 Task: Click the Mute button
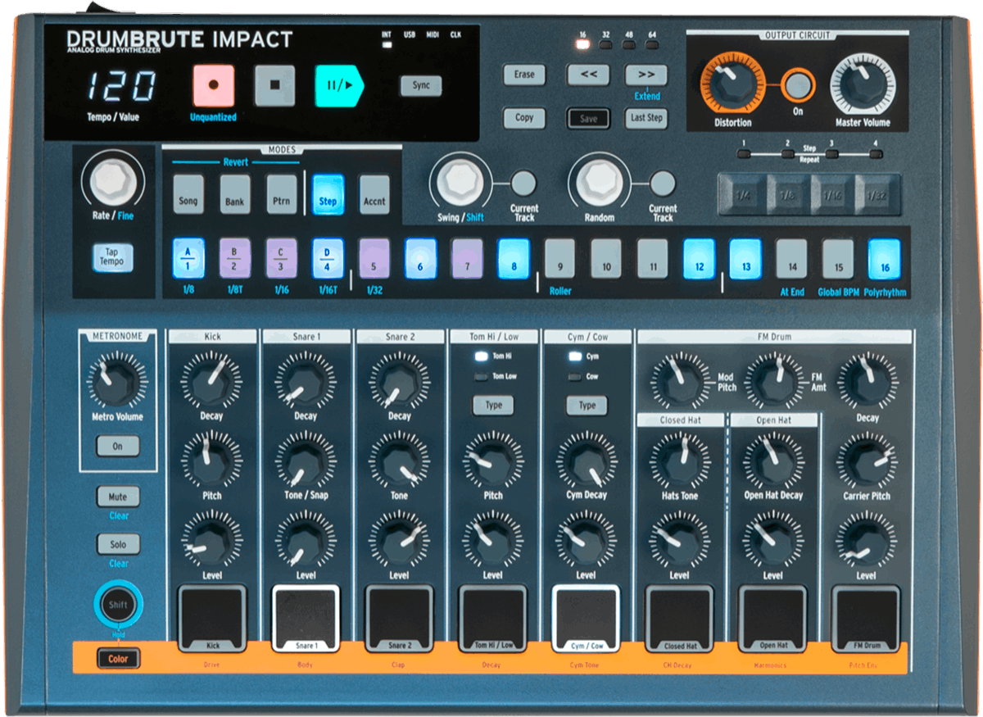click(x=118, y=497)
